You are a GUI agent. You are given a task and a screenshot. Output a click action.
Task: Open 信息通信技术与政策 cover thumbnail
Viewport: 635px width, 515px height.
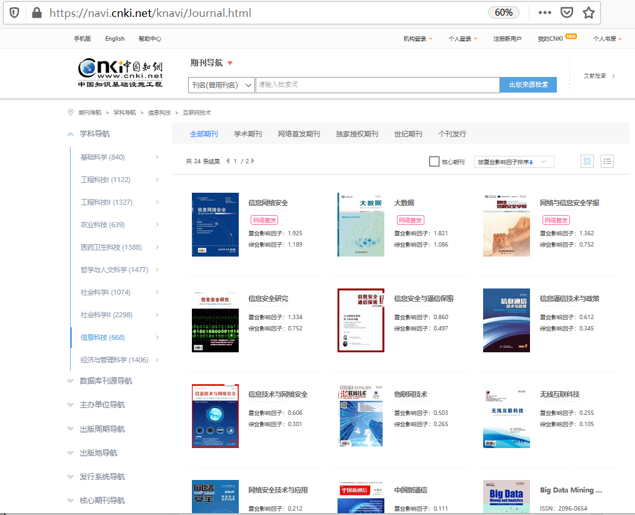[x=506, y=320]
